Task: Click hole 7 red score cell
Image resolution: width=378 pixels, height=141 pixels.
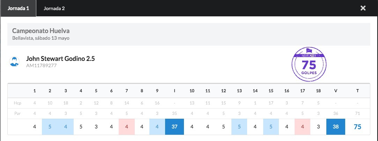Action: point(127,127)
